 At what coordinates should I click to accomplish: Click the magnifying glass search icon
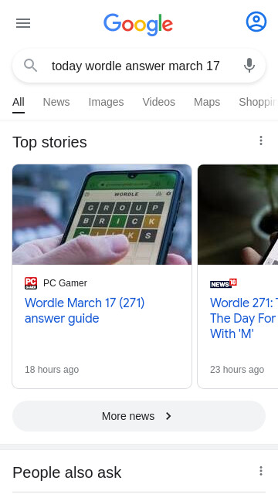[x=31, y=66]
